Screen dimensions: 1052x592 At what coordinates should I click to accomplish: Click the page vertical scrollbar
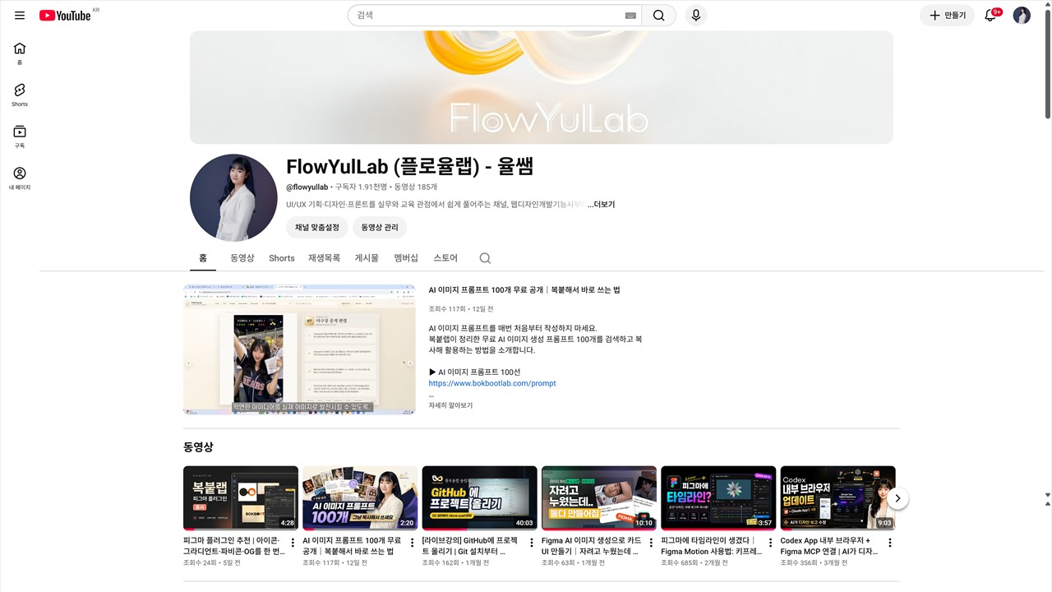(1046, 66)
